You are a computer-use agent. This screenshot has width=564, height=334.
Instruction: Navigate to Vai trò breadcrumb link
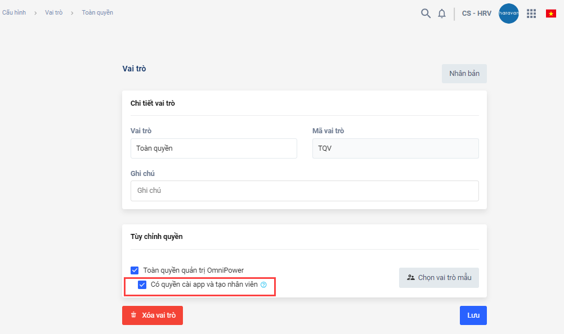[x=54, y=12]
